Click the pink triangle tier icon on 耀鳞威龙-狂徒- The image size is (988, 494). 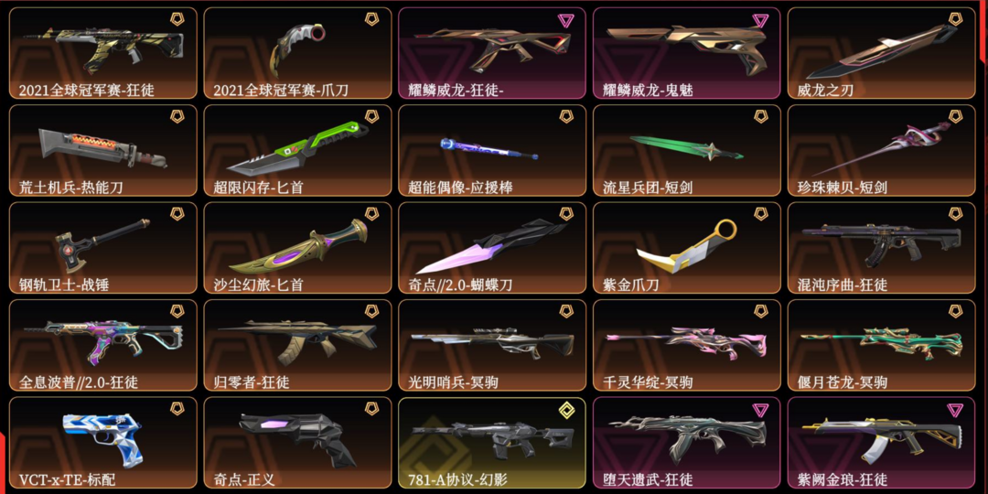(566, 19)
